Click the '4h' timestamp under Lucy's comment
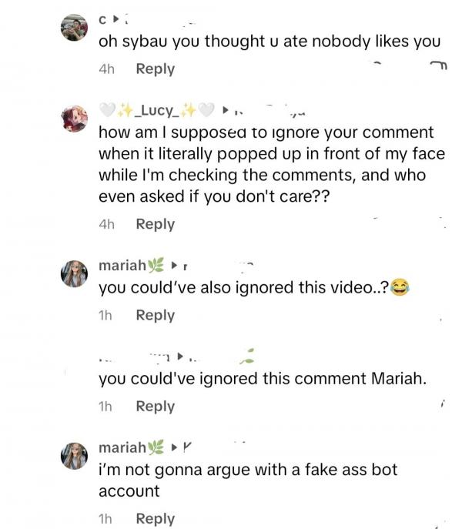 click(106, 224)
